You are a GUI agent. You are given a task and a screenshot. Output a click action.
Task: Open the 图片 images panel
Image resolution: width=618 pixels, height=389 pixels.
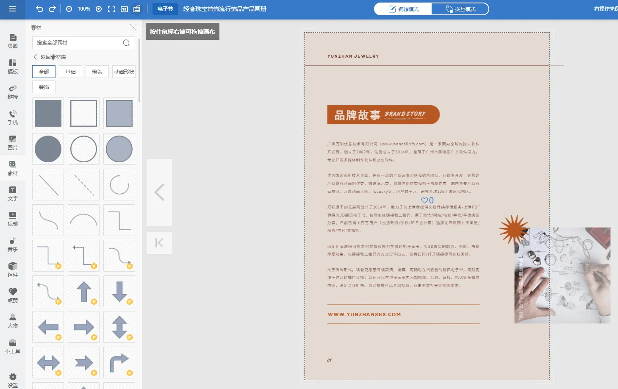tap(13, 143)
